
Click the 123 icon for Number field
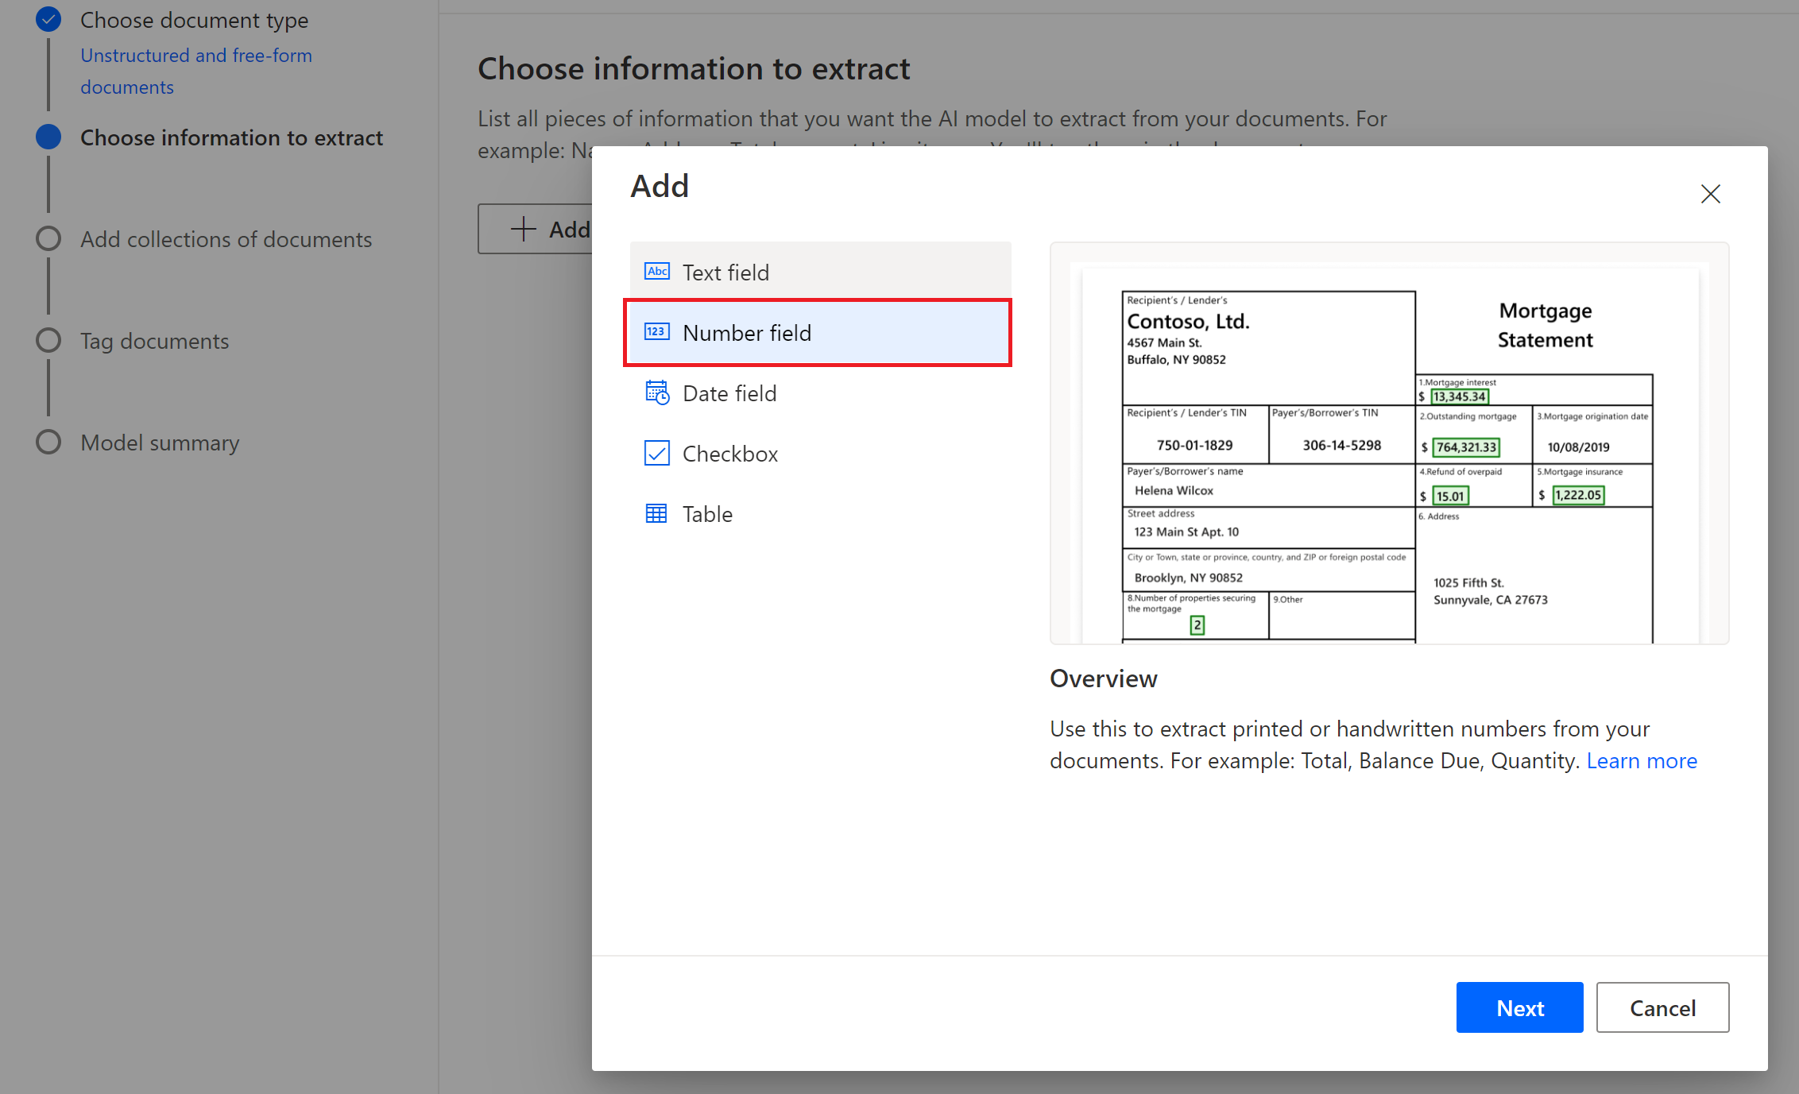(656, 333)
